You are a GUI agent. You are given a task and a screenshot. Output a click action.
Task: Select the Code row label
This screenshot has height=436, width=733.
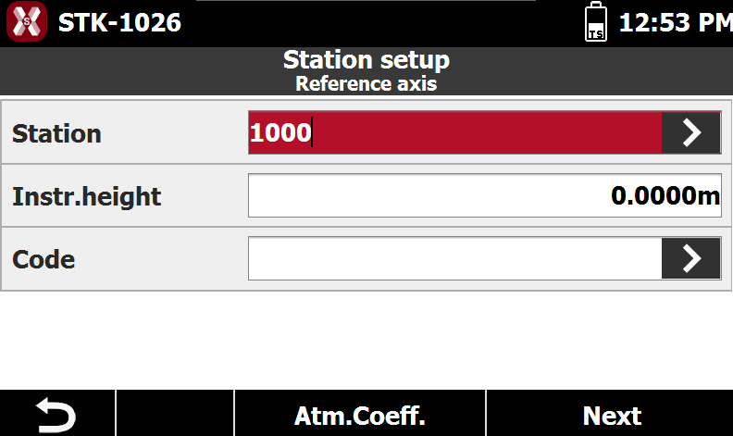click(x=43, y=259)
